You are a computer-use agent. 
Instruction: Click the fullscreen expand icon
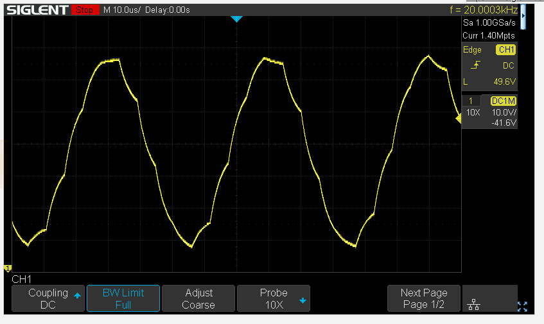522,307
